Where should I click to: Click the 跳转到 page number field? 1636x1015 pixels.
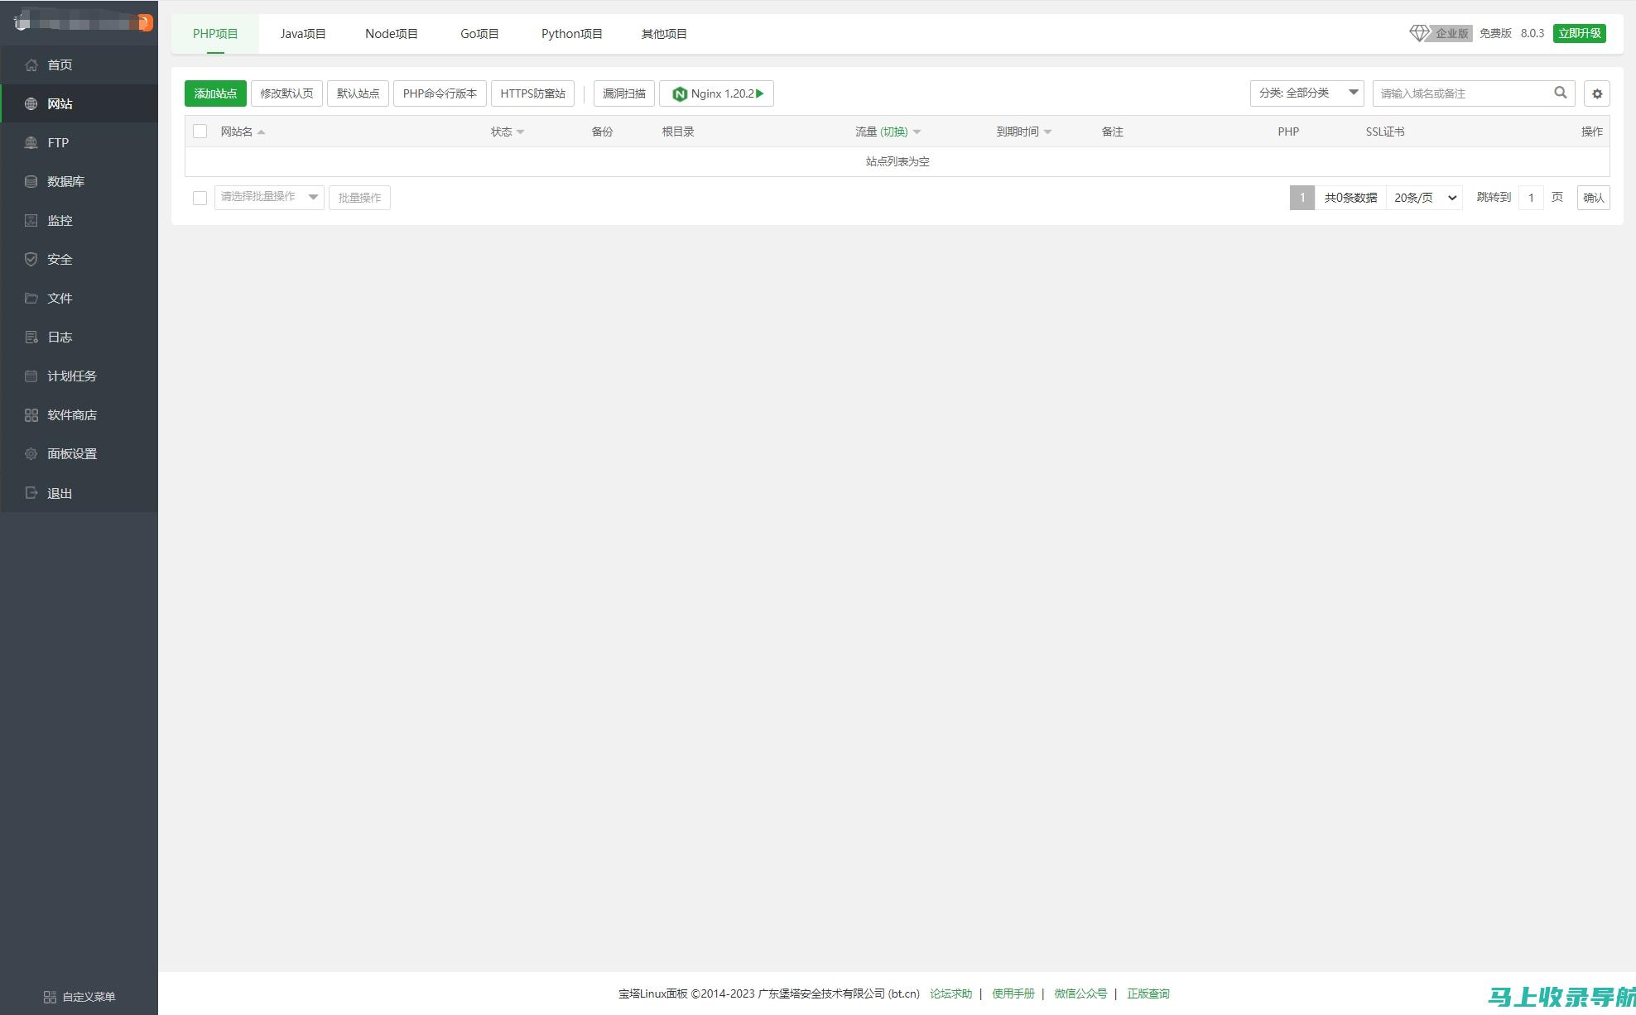tap(1531, 198)
